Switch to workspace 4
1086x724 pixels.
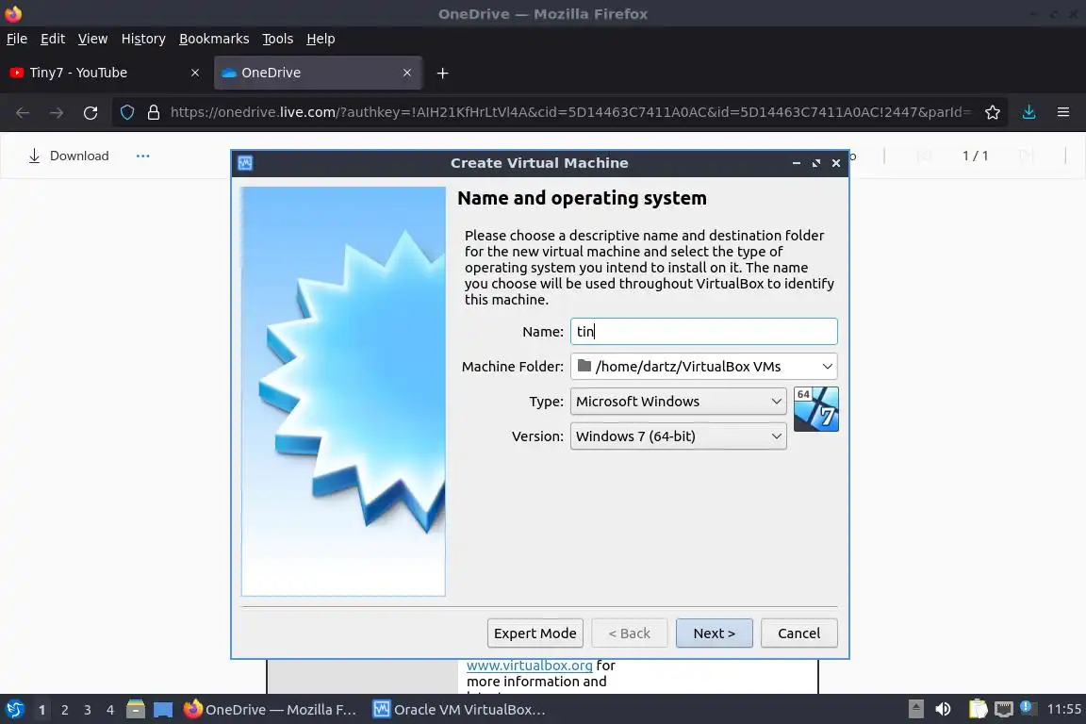click(x=110, y=710)
